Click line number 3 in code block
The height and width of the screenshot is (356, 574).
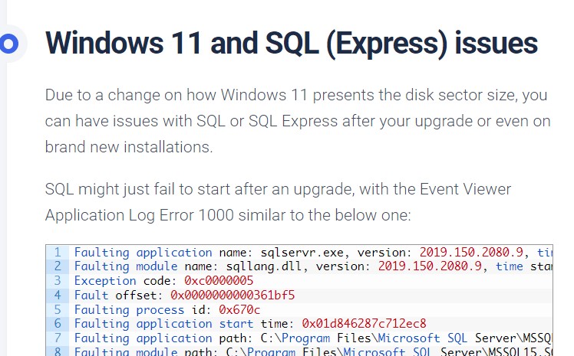pyautogui.click(x=58, y=280)
